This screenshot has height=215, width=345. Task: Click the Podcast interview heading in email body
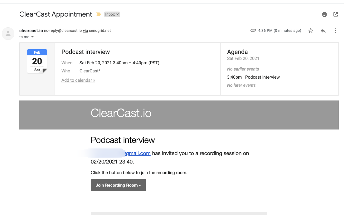tap(123, 140)
